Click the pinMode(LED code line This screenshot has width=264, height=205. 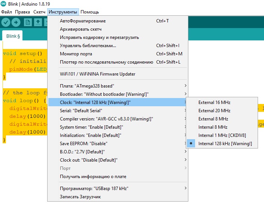tap(28, 69)
